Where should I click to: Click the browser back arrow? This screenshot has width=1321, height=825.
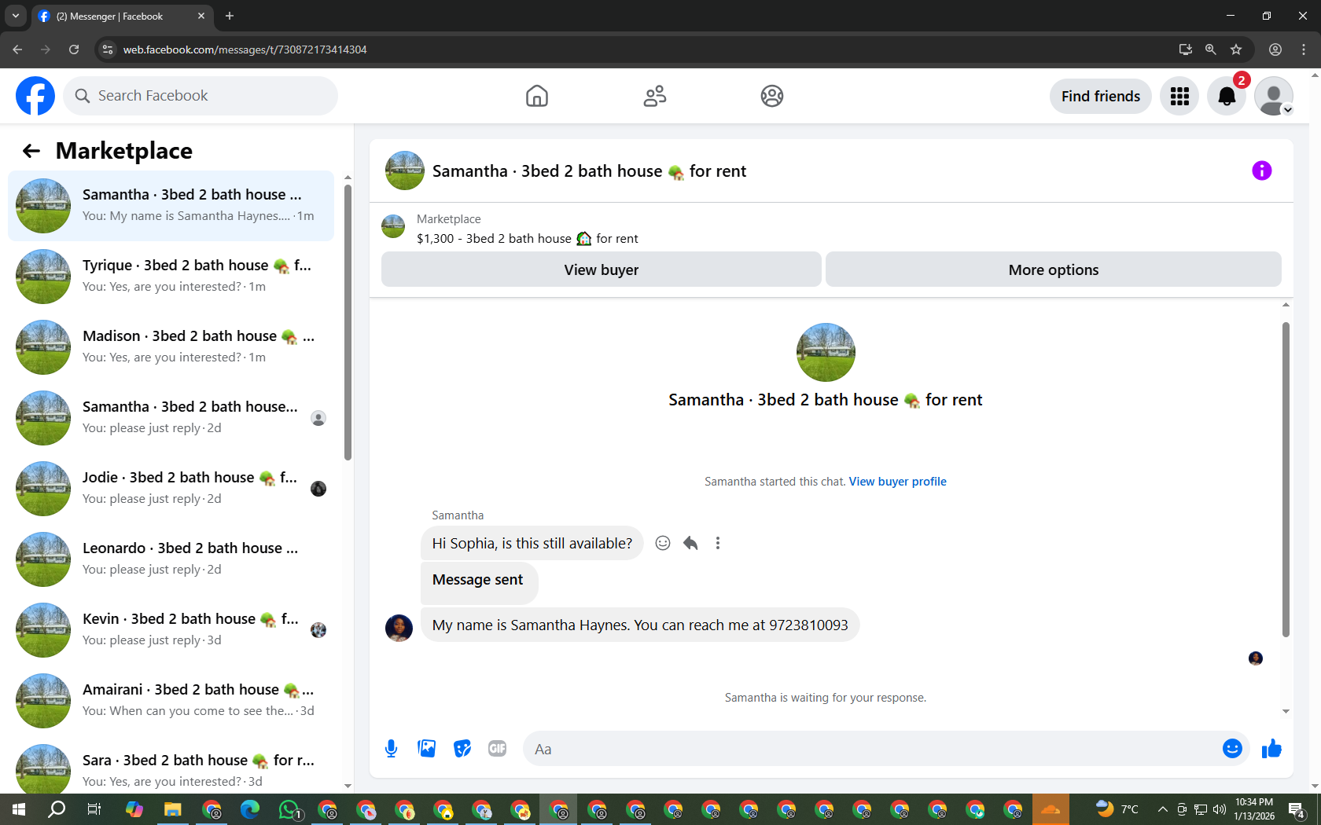click(17, 49)
